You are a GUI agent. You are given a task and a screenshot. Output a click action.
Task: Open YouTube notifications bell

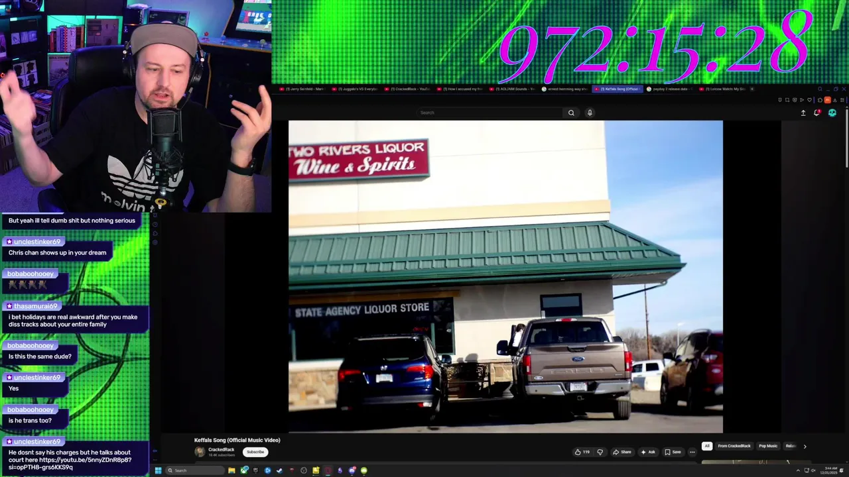click(x=817, y=113)
